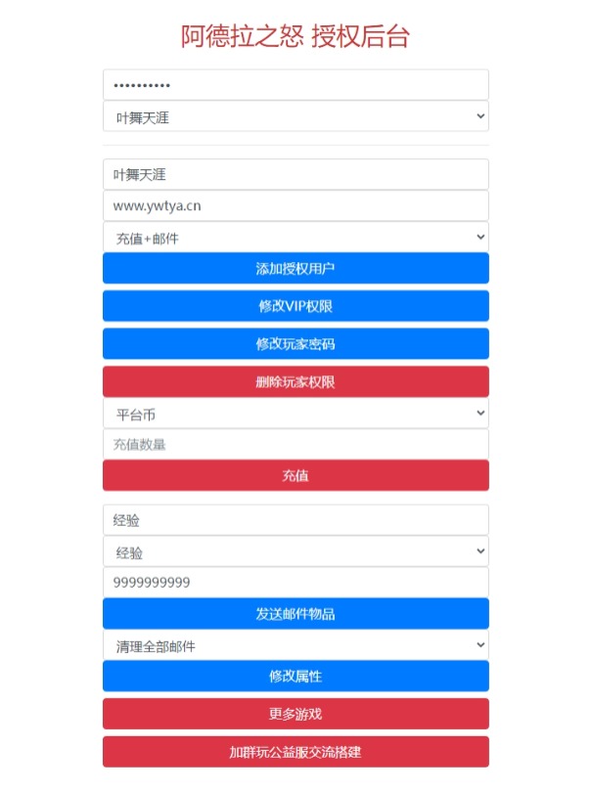Click the 9999999999 quantity field
The width and height of the screenshot is (591, 790).
(295, 583)
